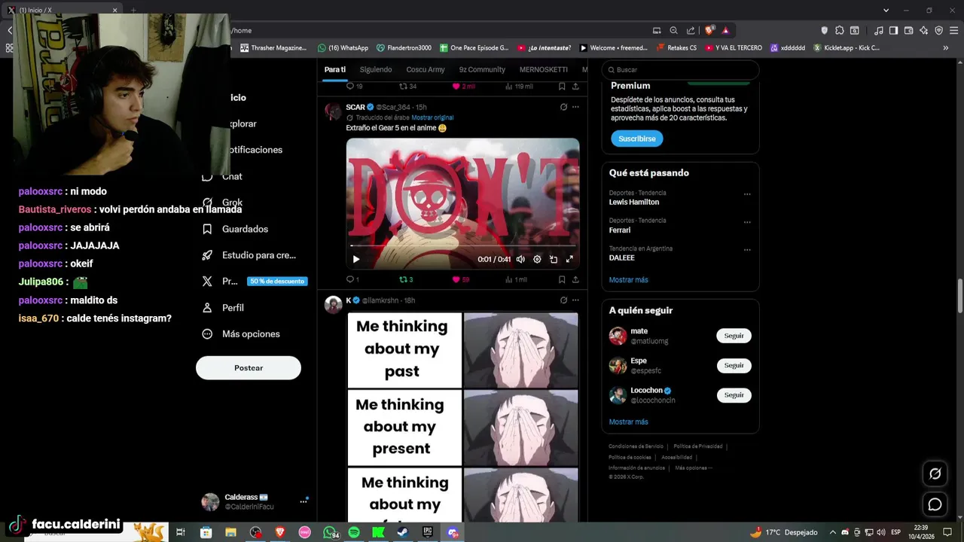The height and width of the screenshot is (542, 964).
Task: Click 'Mostrar más' under Qué está pasando
Action: point(628,279)
